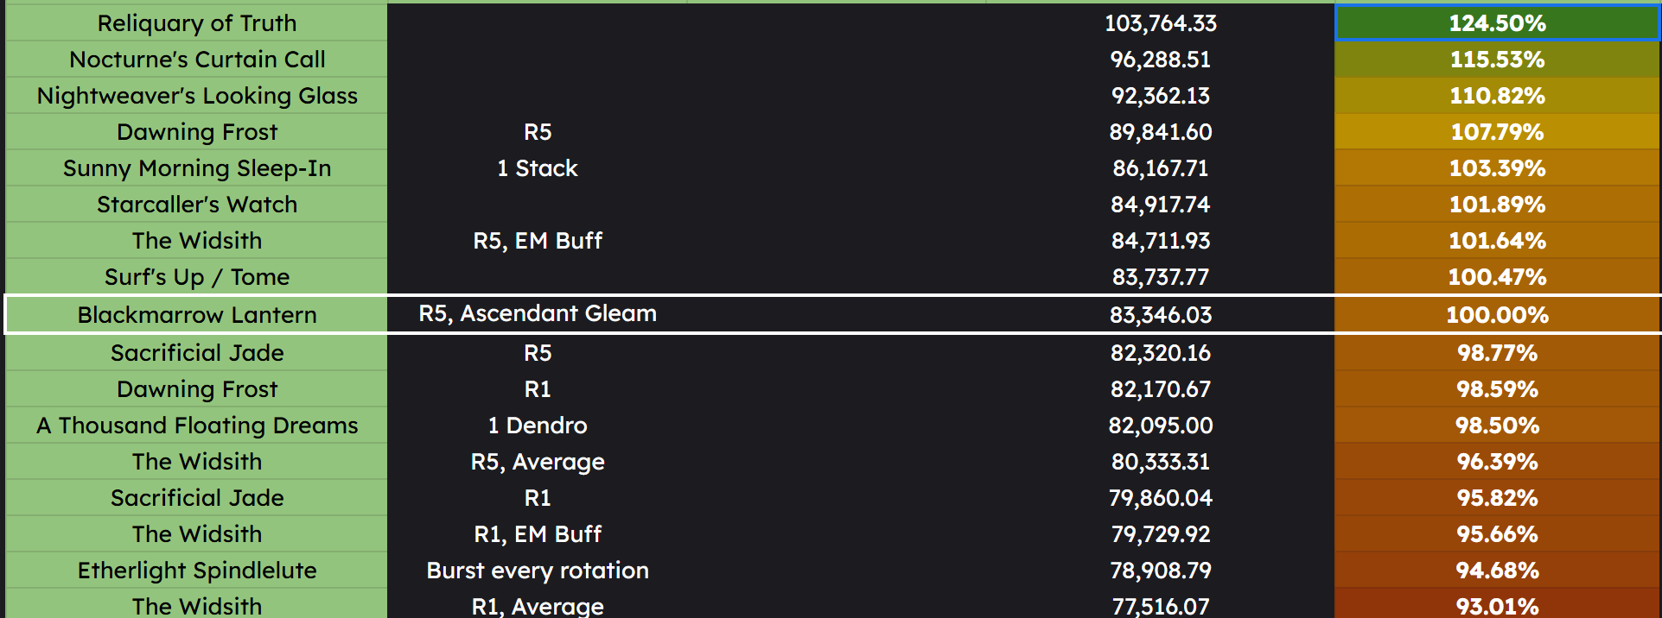Select the Etherlight Spindlelute cell
This screenshot has width=1662, height=618.
tap(197, 571)
